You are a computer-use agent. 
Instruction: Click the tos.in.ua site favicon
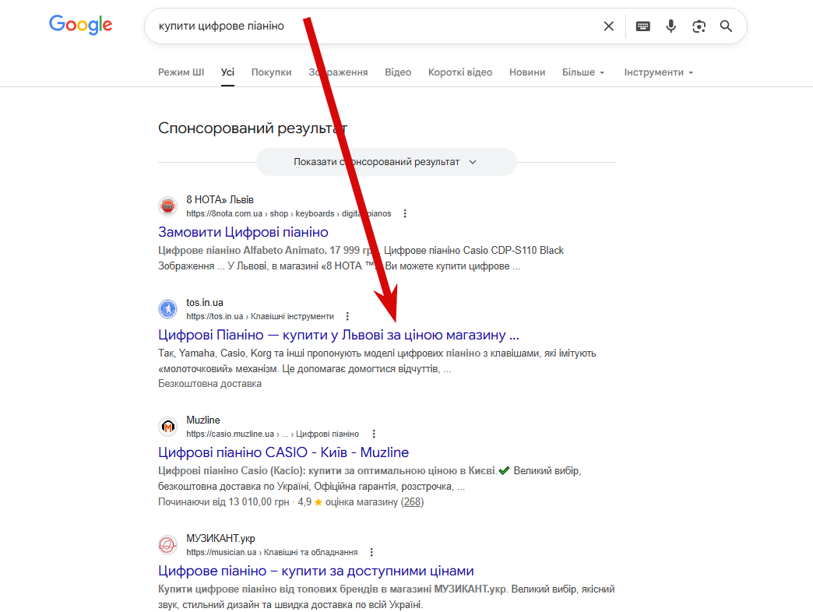click(167, 309)
